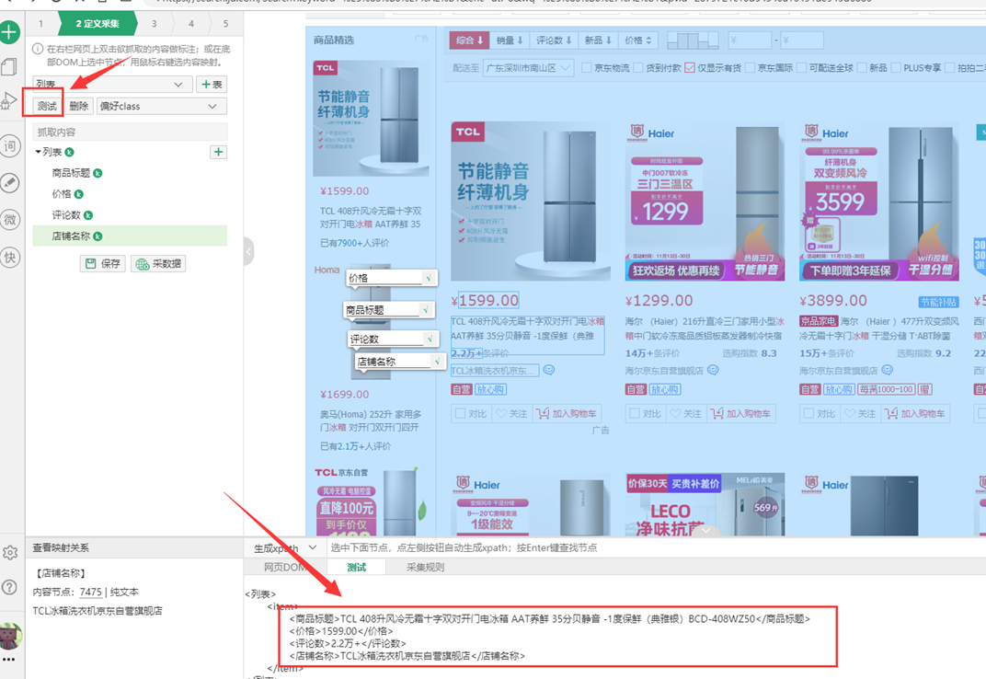Viewport: 986px width, 679px height.
Task: Open the three-dot more menu below avatar
Action: (x=8, y=660)
